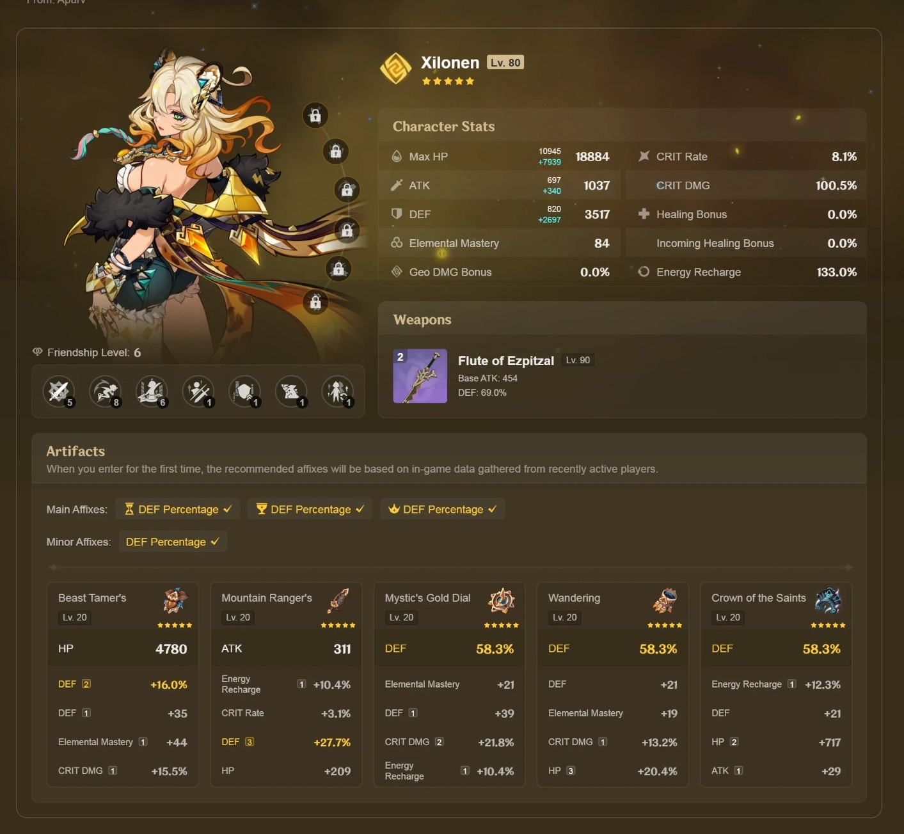The width and height of the screenshot is (904, 834).
Task: Click the bottom locked constellation icon
Action: 315,302
